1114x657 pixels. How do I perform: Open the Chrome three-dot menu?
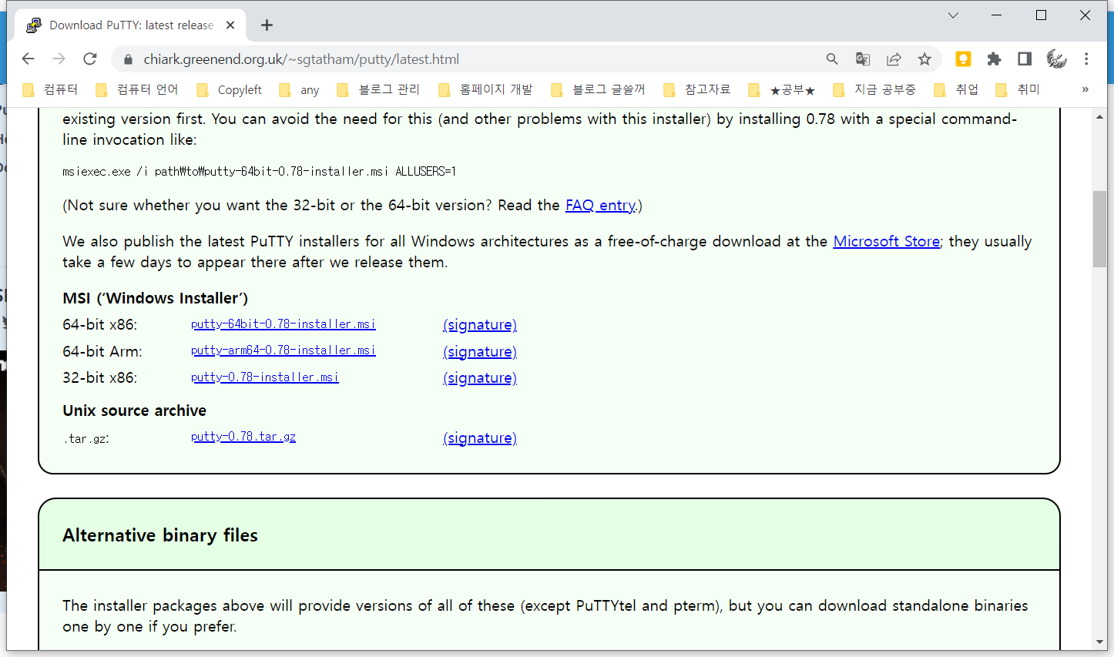tap(1086, 59)
